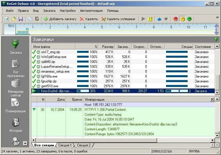Switch to 'Все секции' tab

[x=44, y=145]
